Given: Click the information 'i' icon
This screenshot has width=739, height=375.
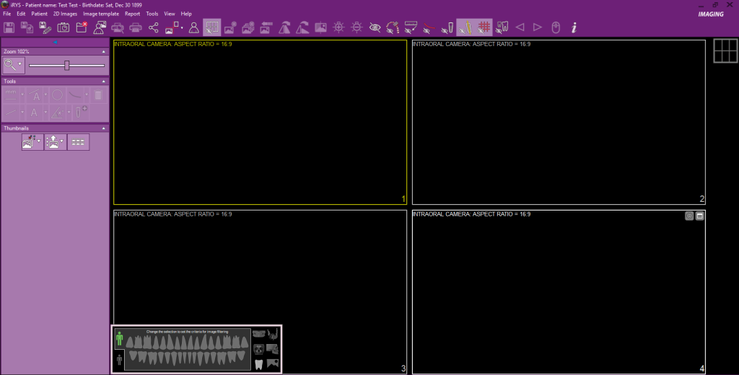Looking at the screenshot, I should [574, 27].
